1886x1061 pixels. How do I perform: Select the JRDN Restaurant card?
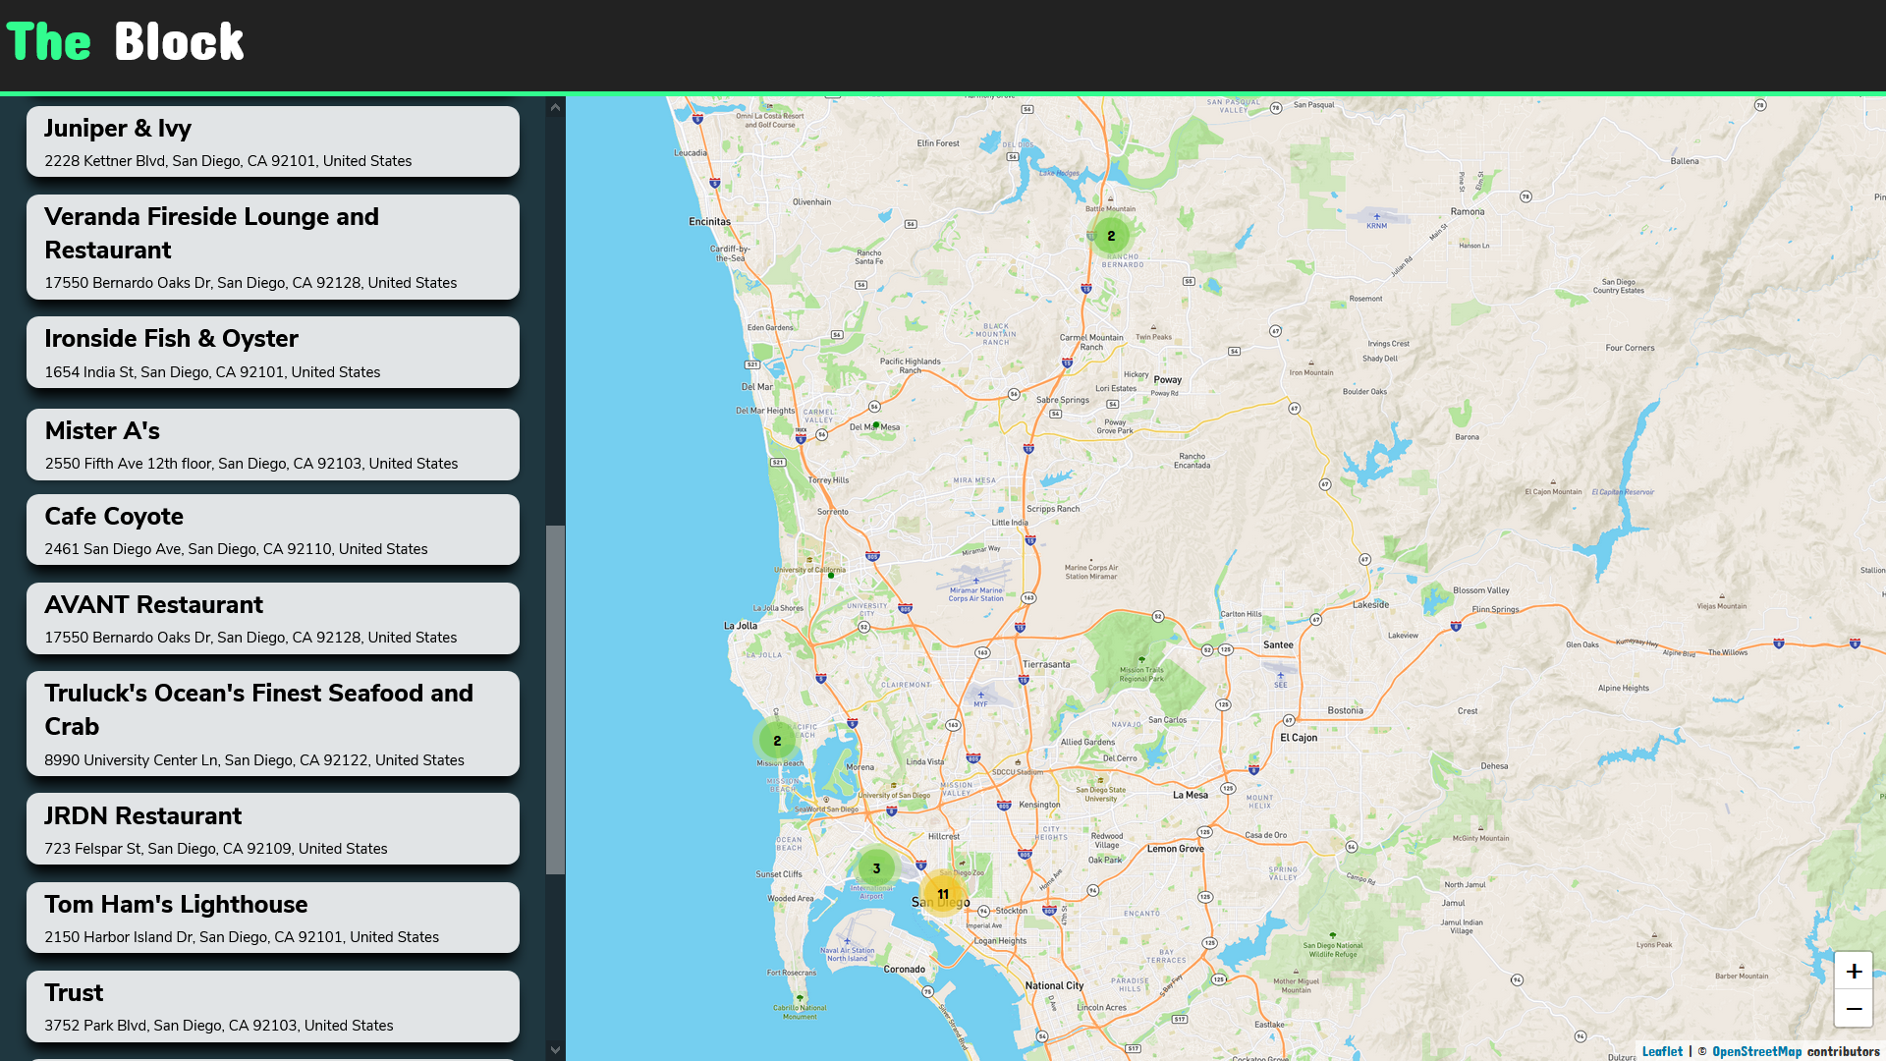(x=273, y=830)
